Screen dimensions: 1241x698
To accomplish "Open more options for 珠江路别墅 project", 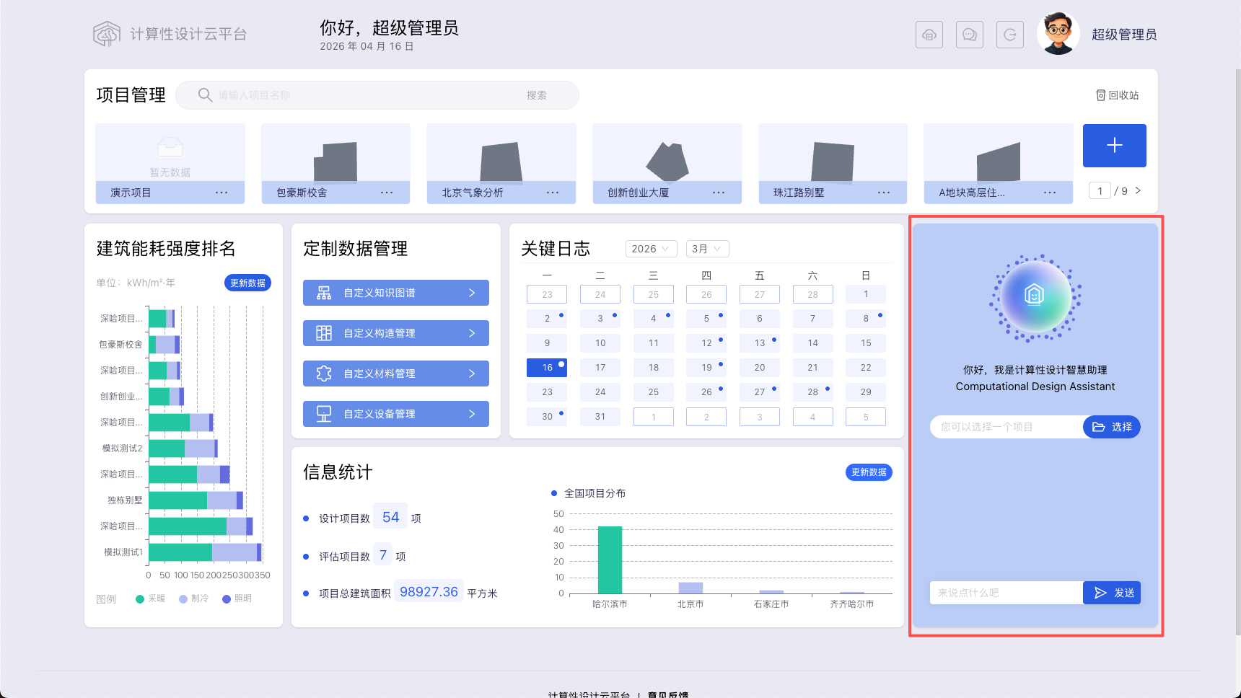I will point(884,193).
